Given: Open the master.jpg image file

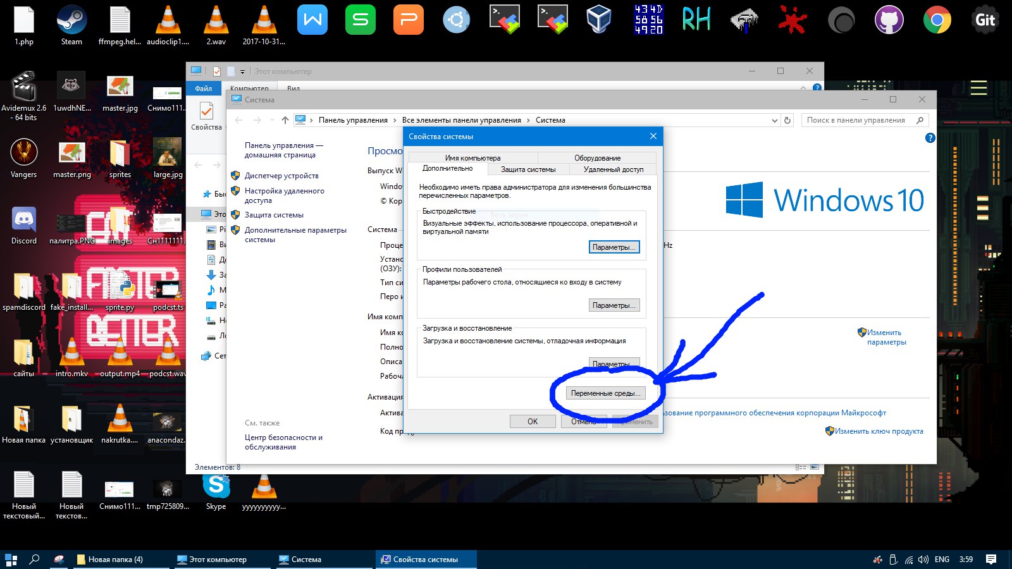Looking at the screenshot, I should click(120, 92).
